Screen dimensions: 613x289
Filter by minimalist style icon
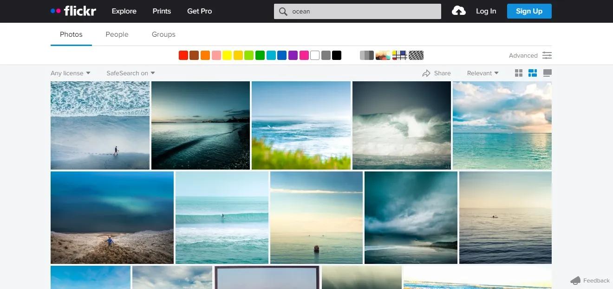[x=400, y=55]
